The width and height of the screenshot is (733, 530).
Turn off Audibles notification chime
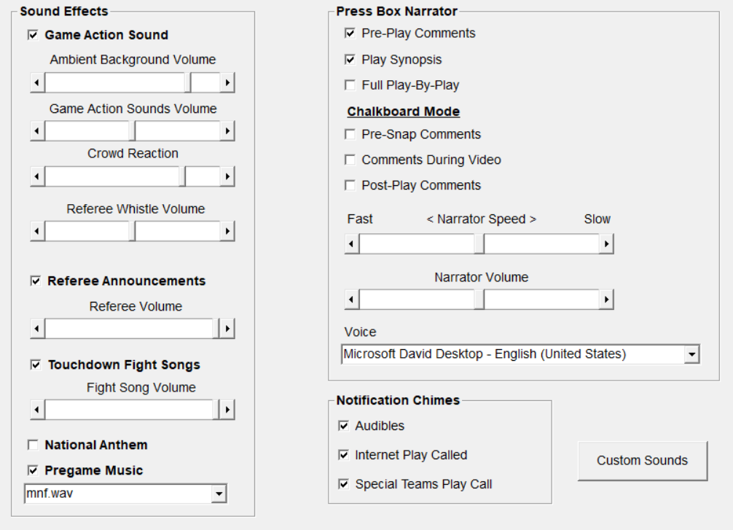(x=344, y=426)
